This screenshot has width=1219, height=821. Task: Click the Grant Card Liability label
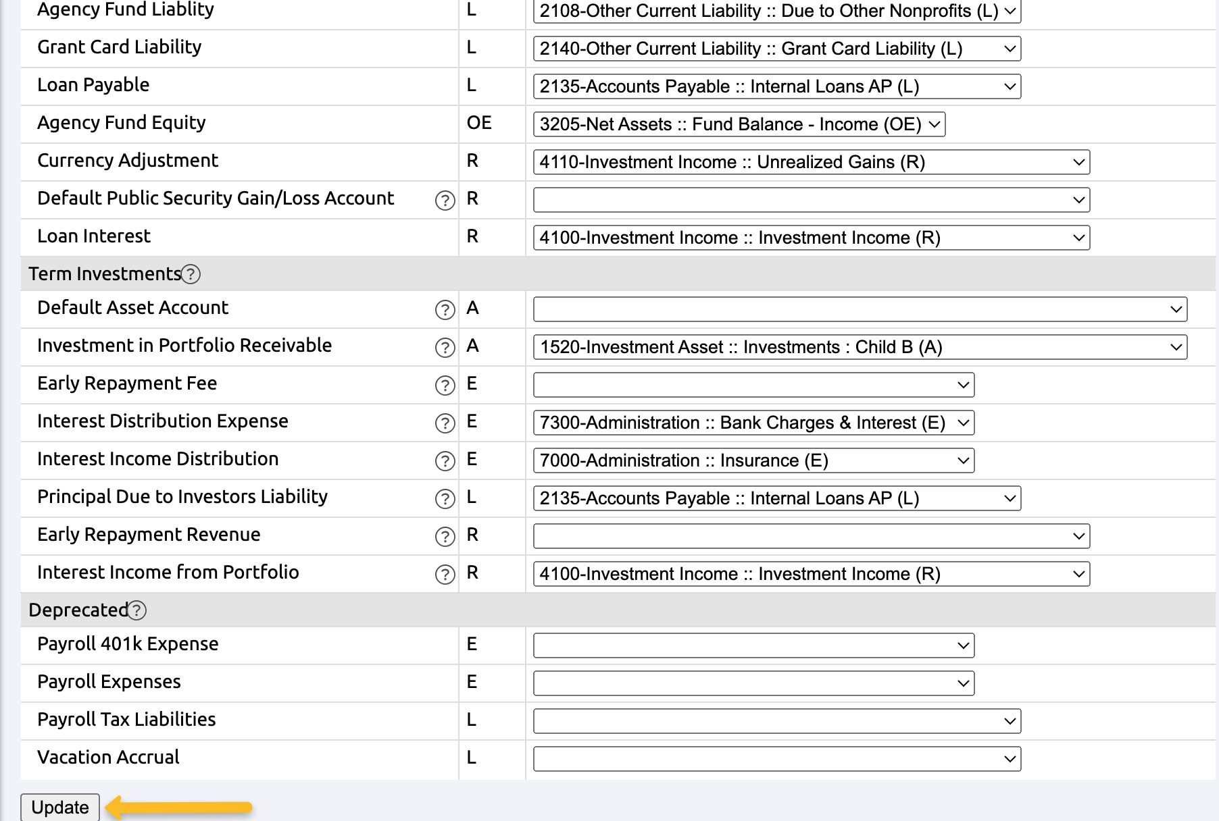tap(120, 47)
